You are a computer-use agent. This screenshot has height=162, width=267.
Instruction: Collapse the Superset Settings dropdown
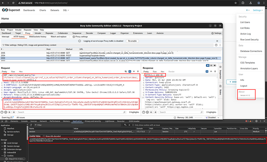tap(257, 10)
